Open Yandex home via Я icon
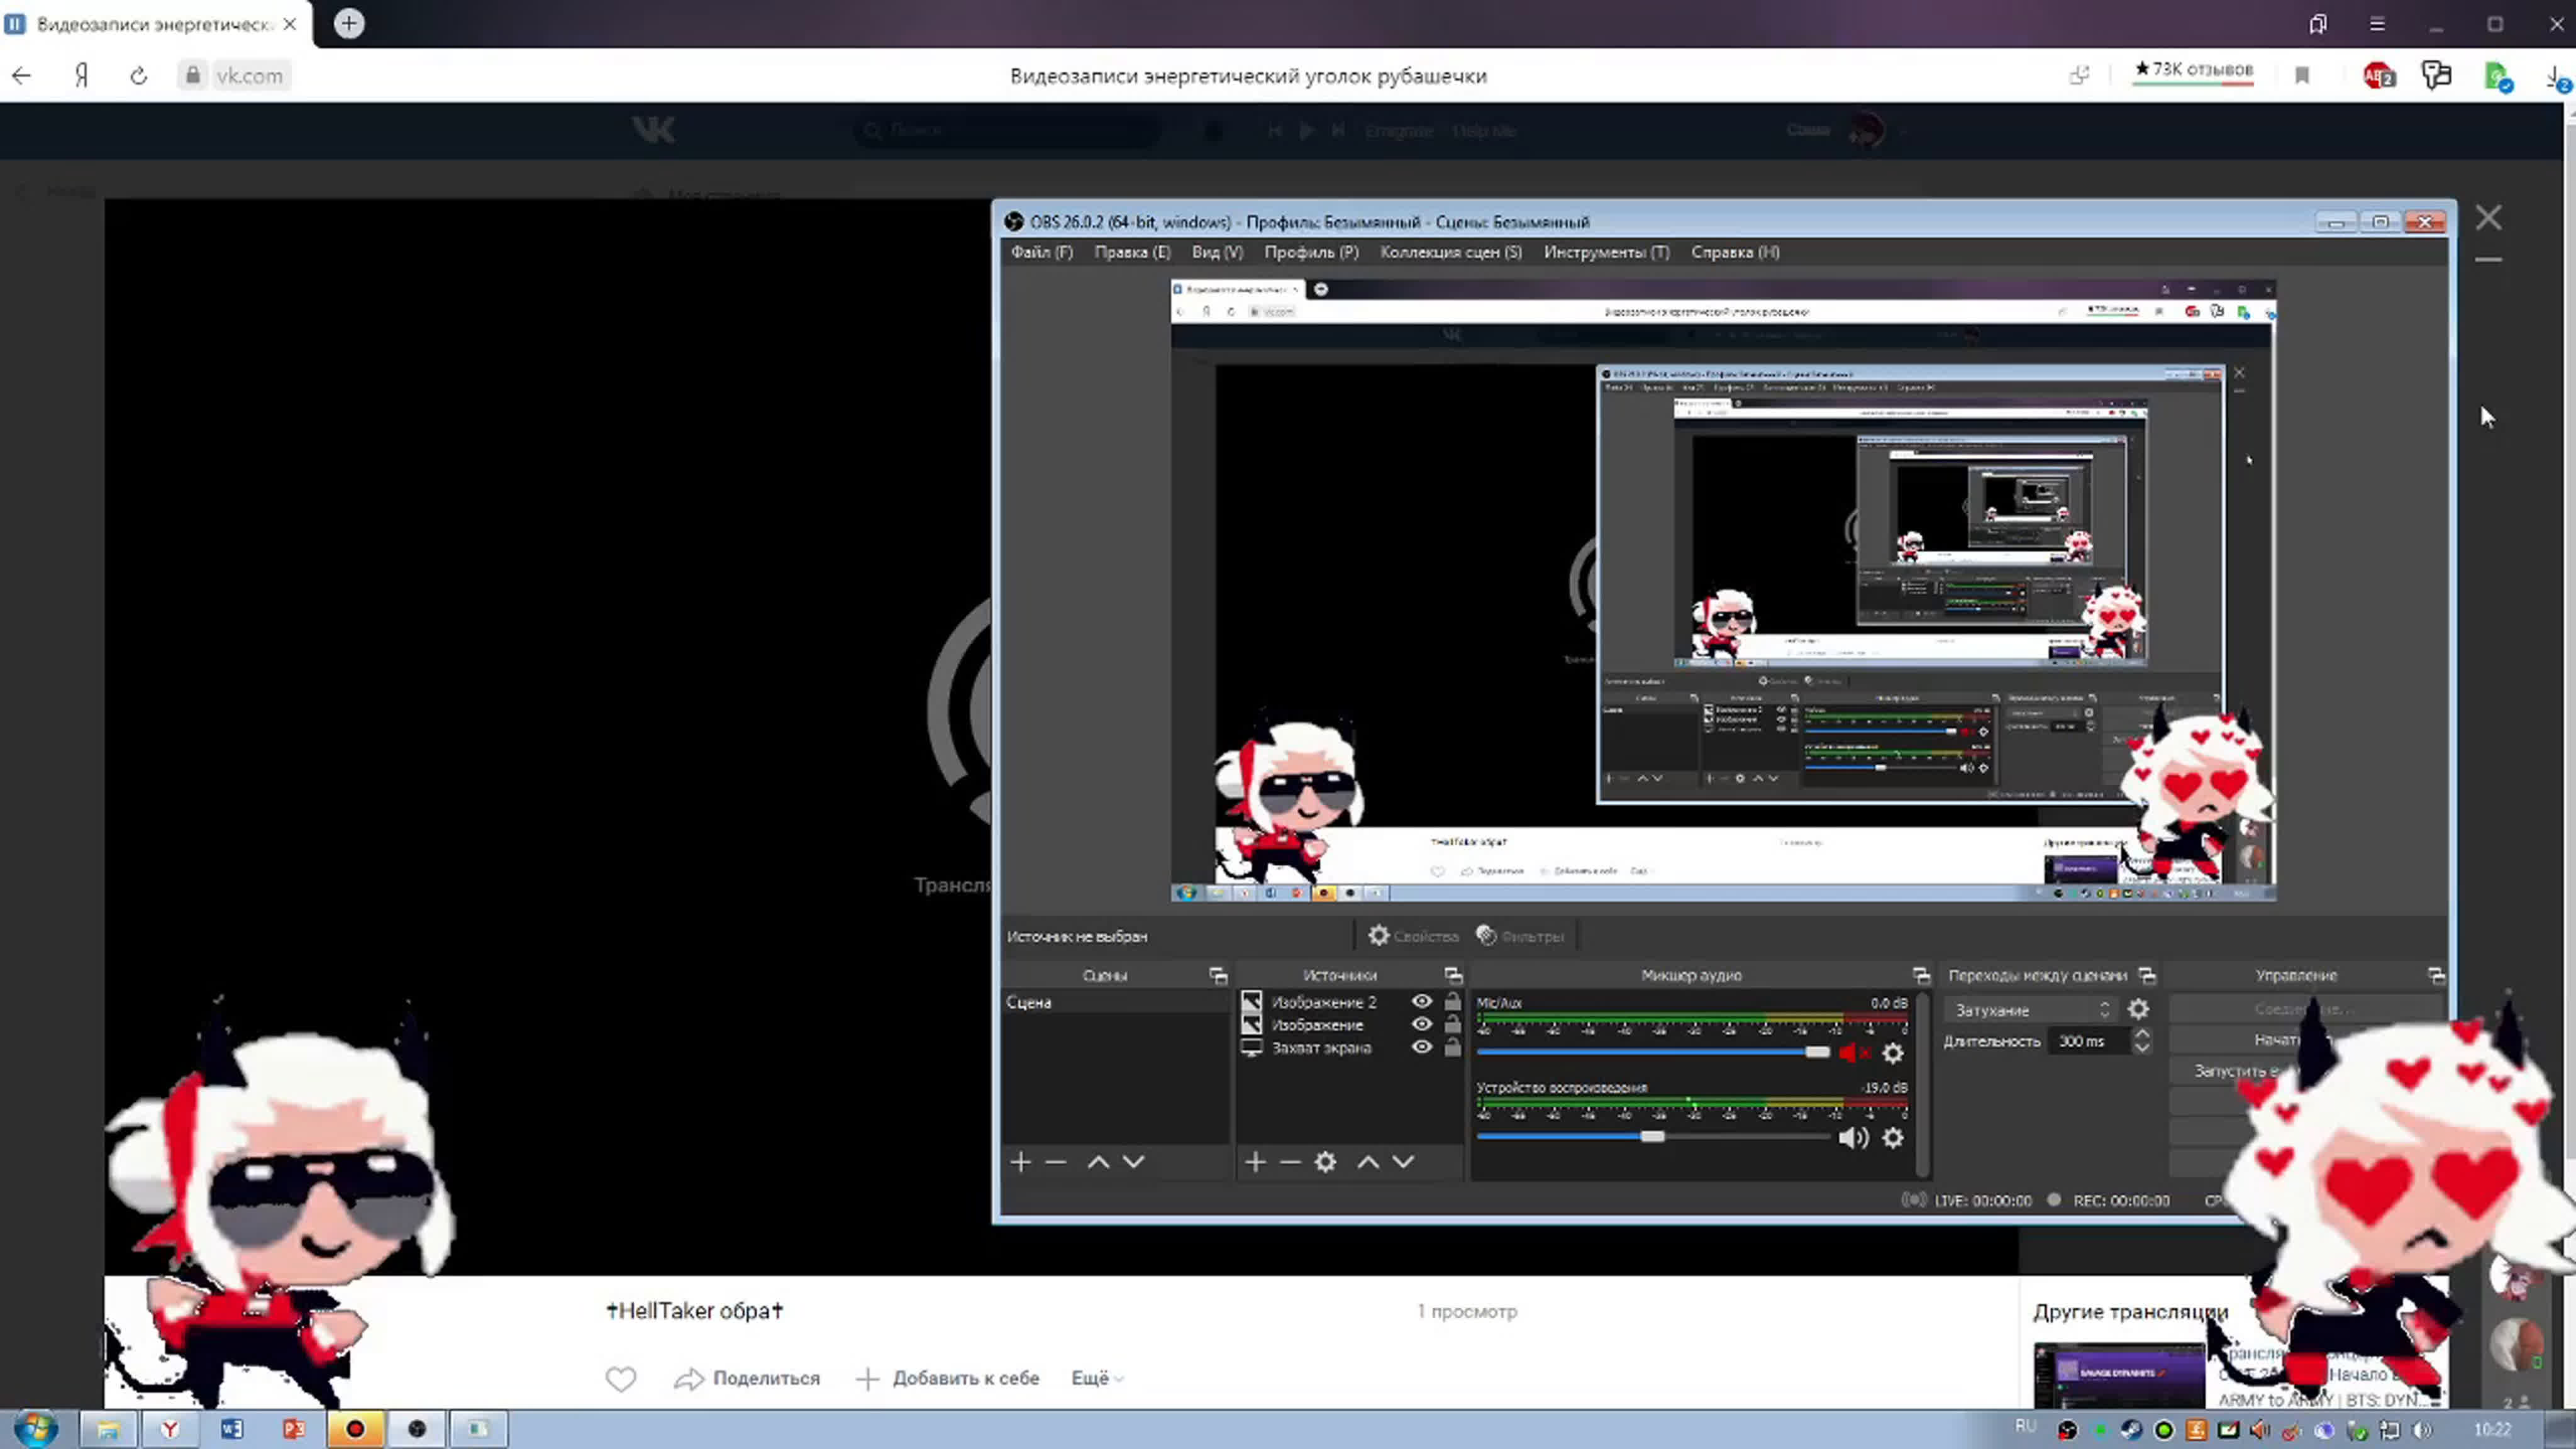The width and height of the screenshot is (2576, 1449). 81,76
